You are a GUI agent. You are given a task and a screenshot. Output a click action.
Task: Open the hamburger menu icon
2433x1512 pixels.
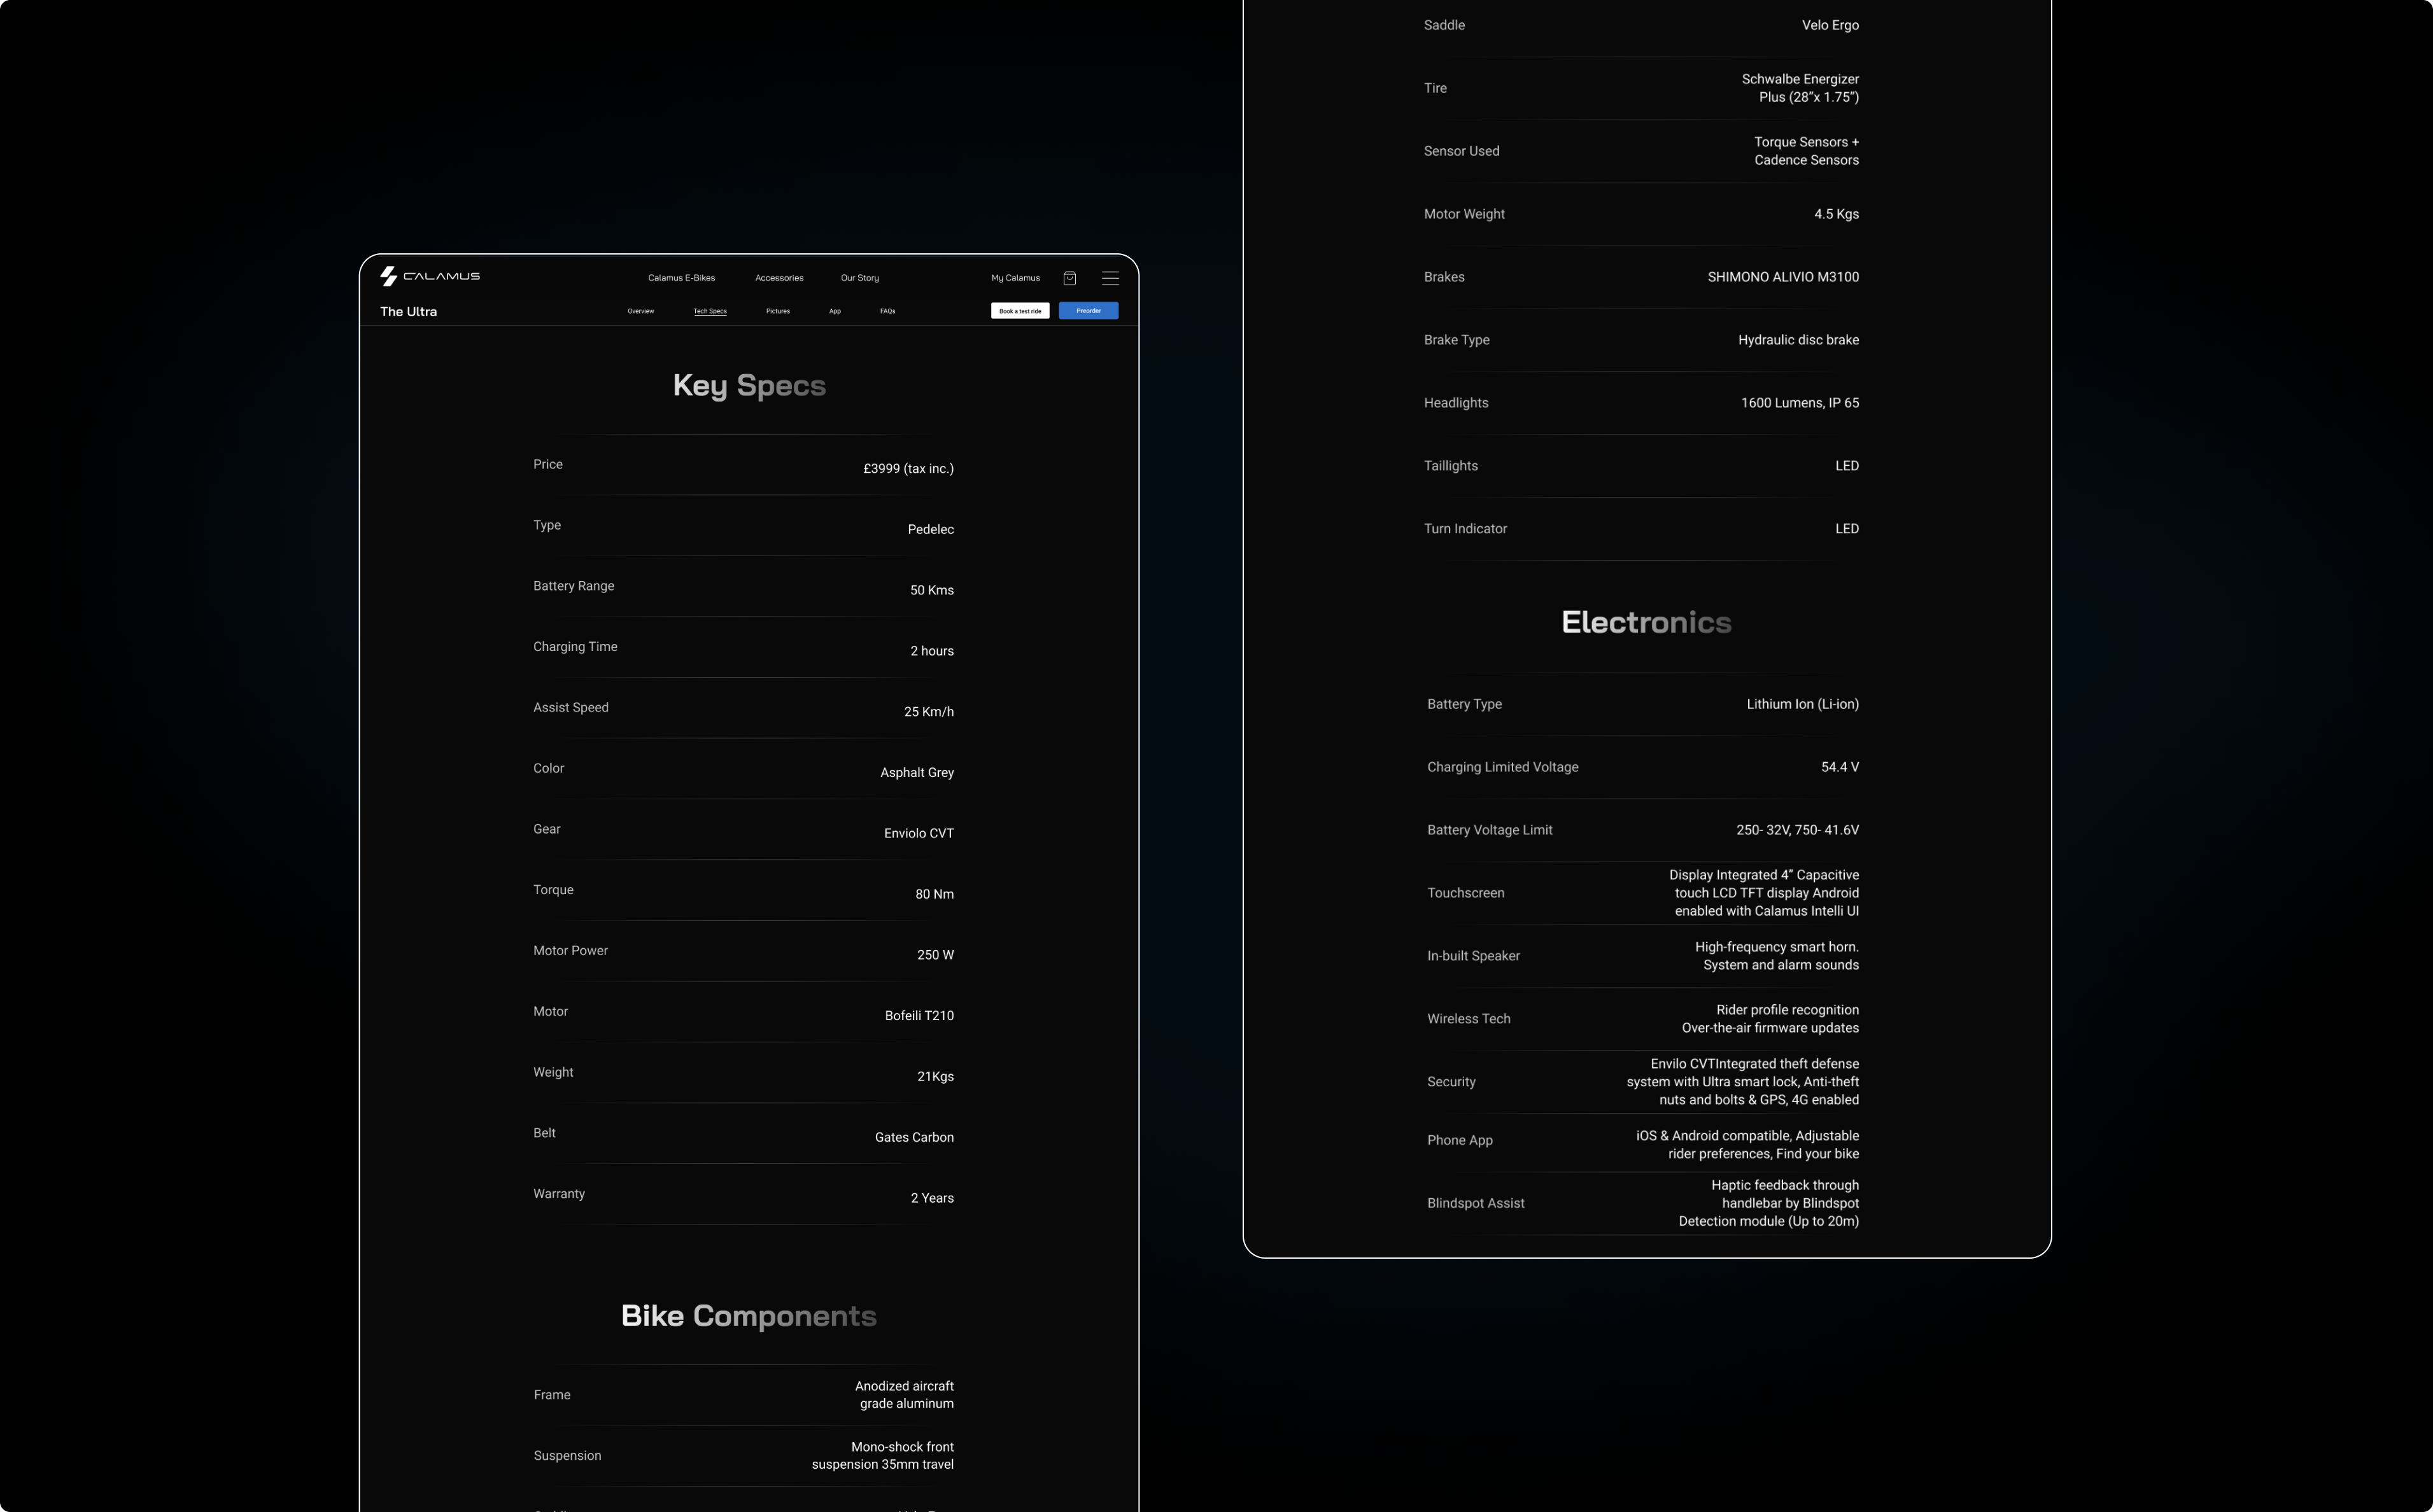click(x=1110, y=278)
